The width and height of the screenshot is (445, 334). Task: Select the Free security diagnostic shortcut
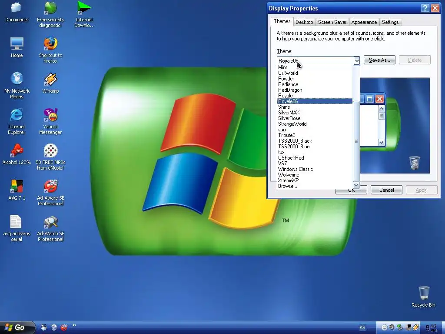(x=50, y=14)
